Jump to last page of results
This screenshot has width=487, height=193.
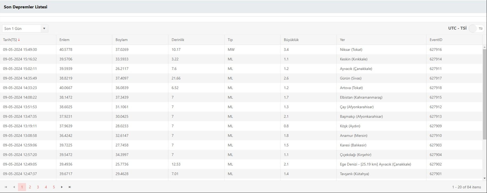[70, 187]
